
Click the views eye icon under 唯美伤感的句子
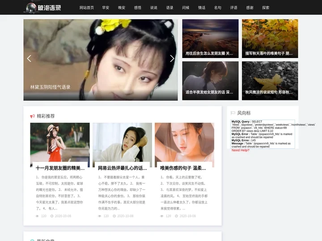[x=161, y=216]
